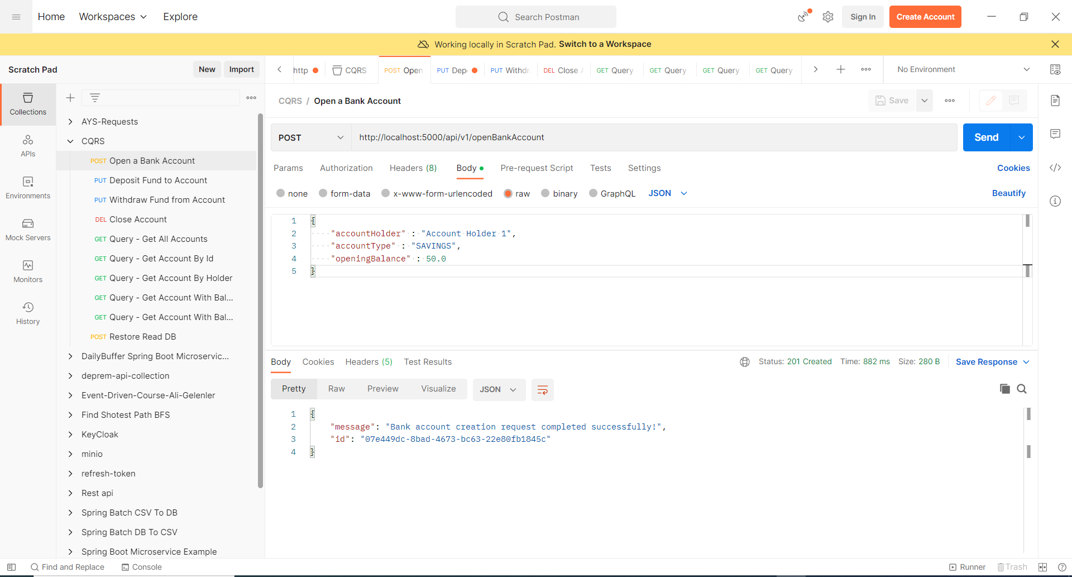1072x577 pixels.
Task: Switch to the Pre-request Script tab
Action: tap(537, 168)
